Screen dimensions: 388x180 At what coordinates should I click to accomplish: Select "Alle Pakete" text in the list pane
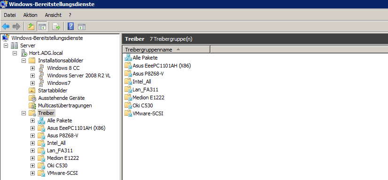pyautogui.click(x=145, y=58)
